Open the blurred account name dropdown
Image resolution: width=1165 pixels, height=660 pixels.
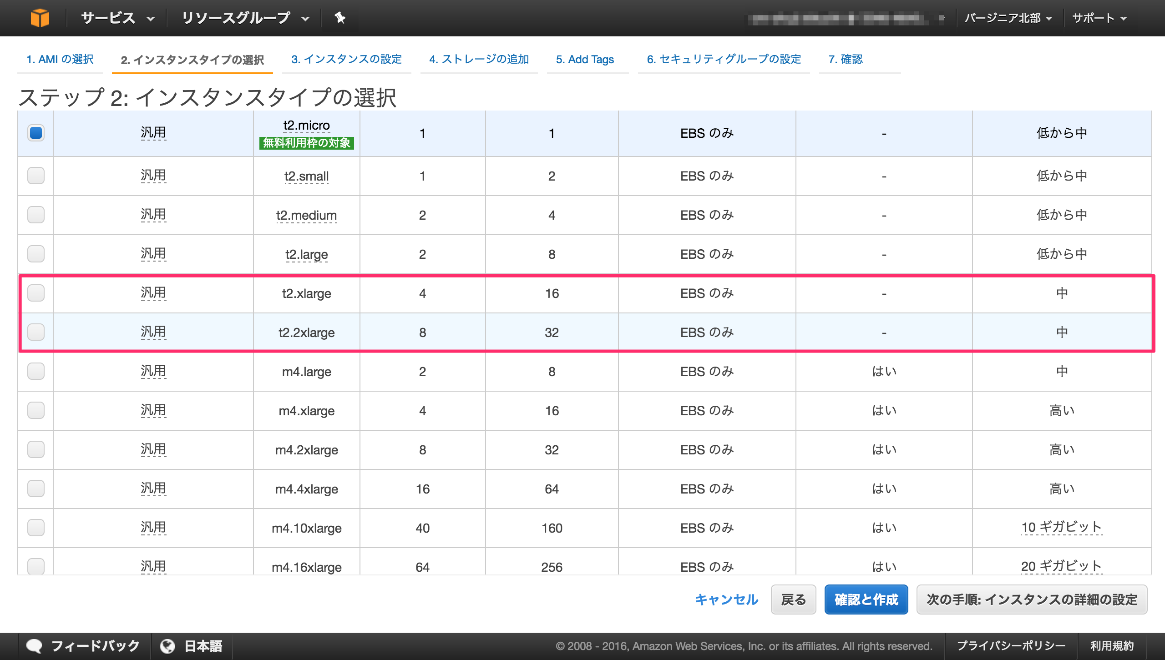(x=846, y=19)
